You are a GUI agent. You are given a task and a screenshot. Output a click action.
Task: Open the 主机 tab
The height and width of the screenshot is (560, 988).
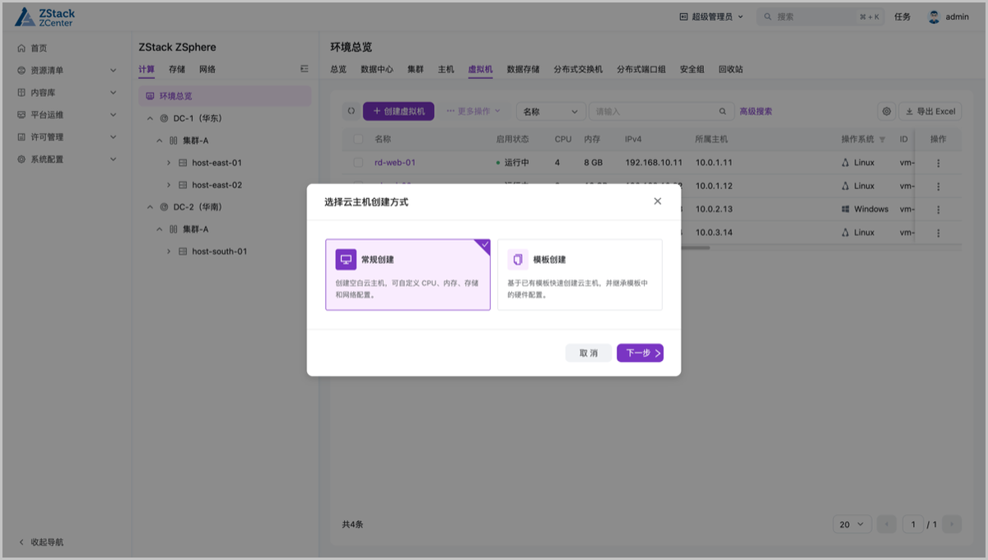point(446,70)
